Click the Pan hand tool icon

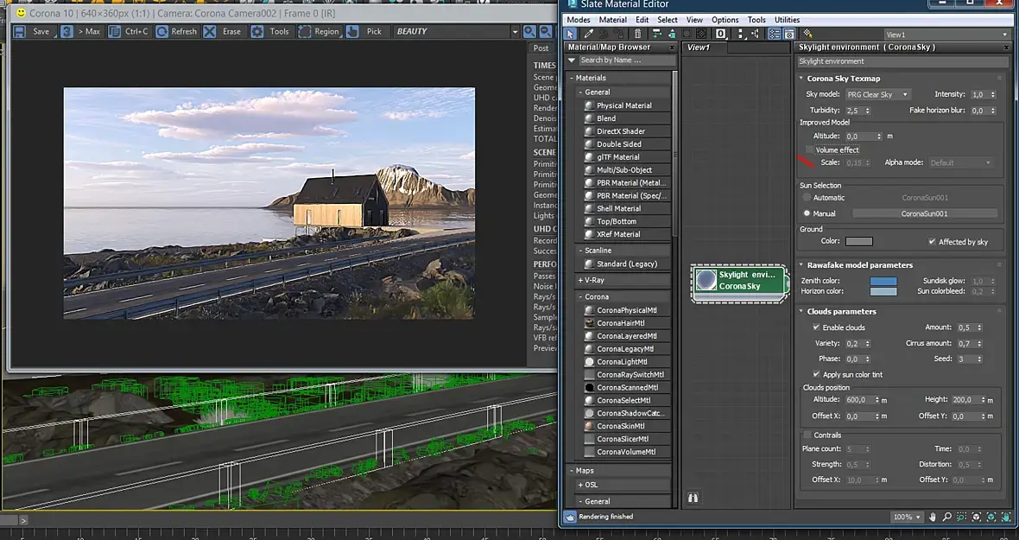click(931, 517)
